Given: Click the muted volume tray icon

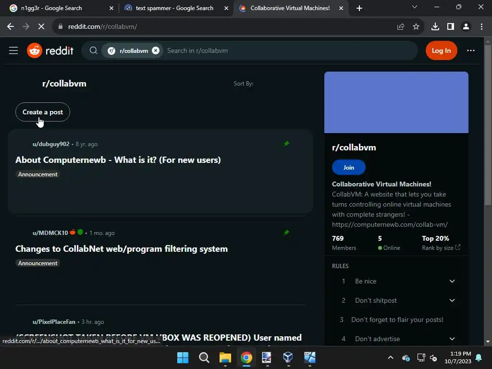Looking at the screenshot, I should click(433, 357).
